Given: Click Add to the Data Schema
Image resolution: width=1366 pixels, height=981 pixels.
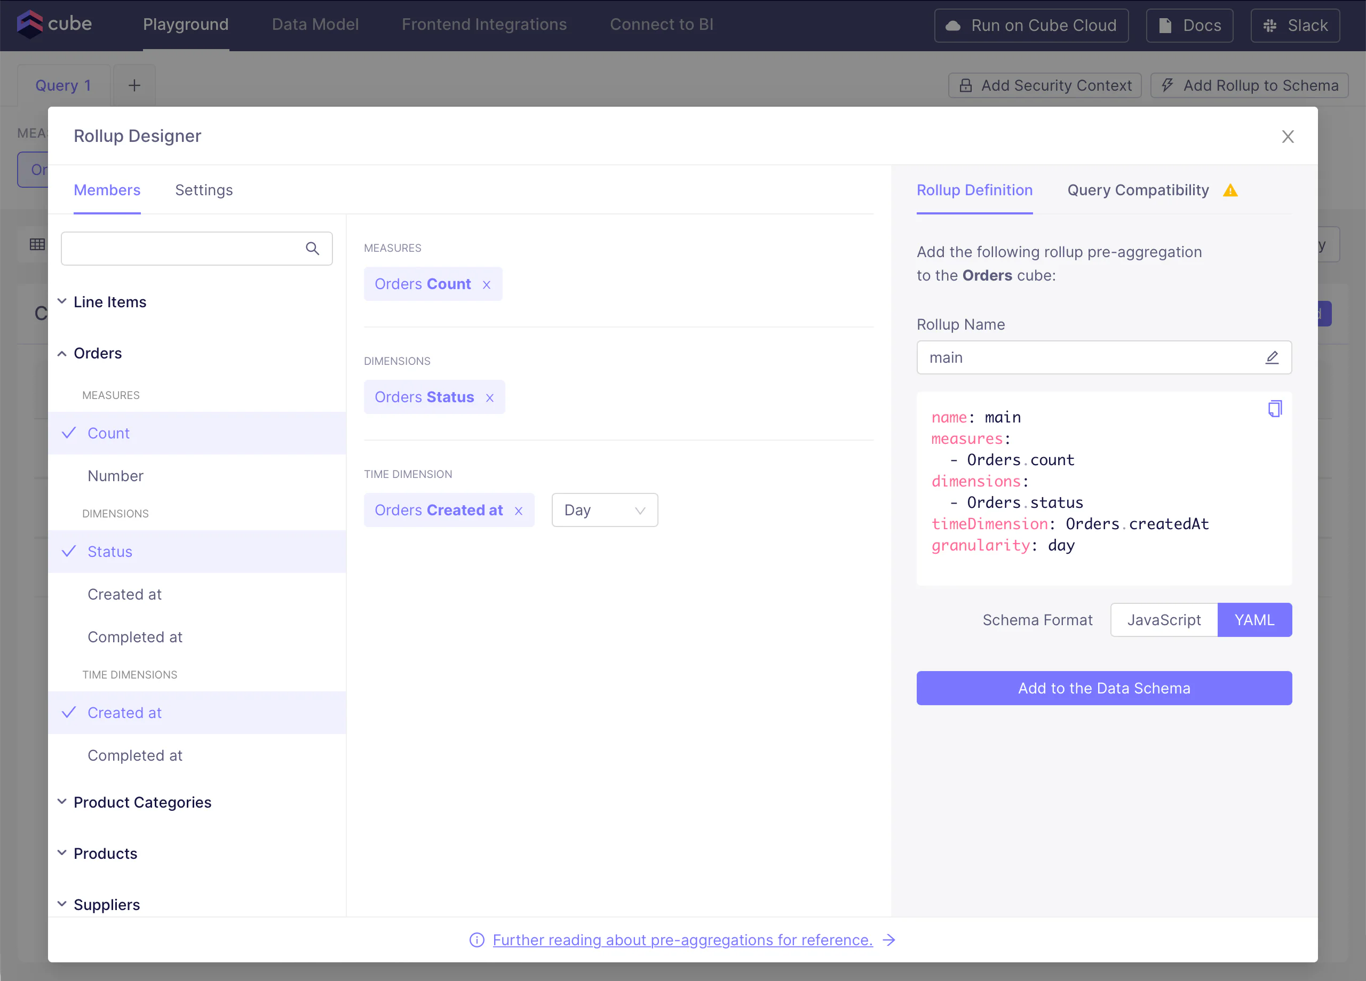Looking at the screenshot, I should pos(1103,688).
